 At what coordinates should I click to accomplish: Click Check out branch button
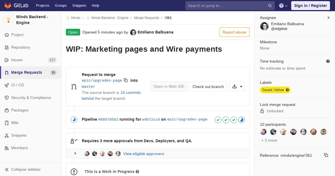(208, 87)
